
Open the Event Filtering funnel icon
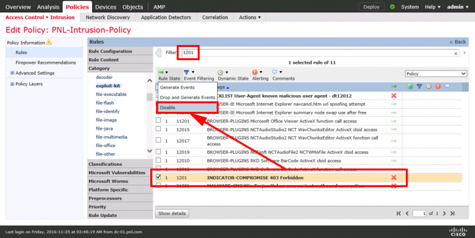click(x=189, y=72)
